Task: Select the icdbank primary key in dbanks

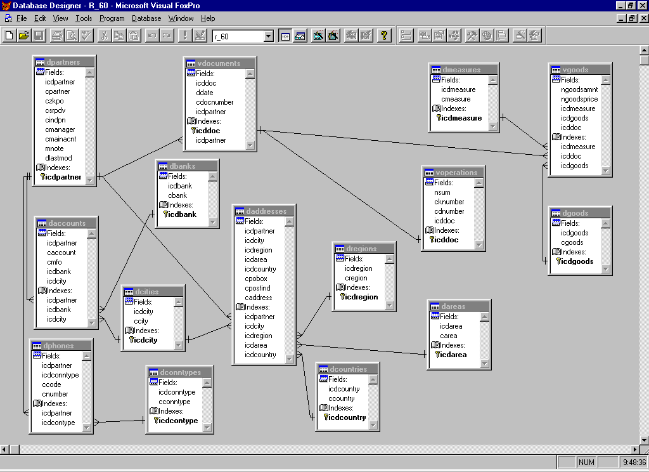Action: pos(180,214)
